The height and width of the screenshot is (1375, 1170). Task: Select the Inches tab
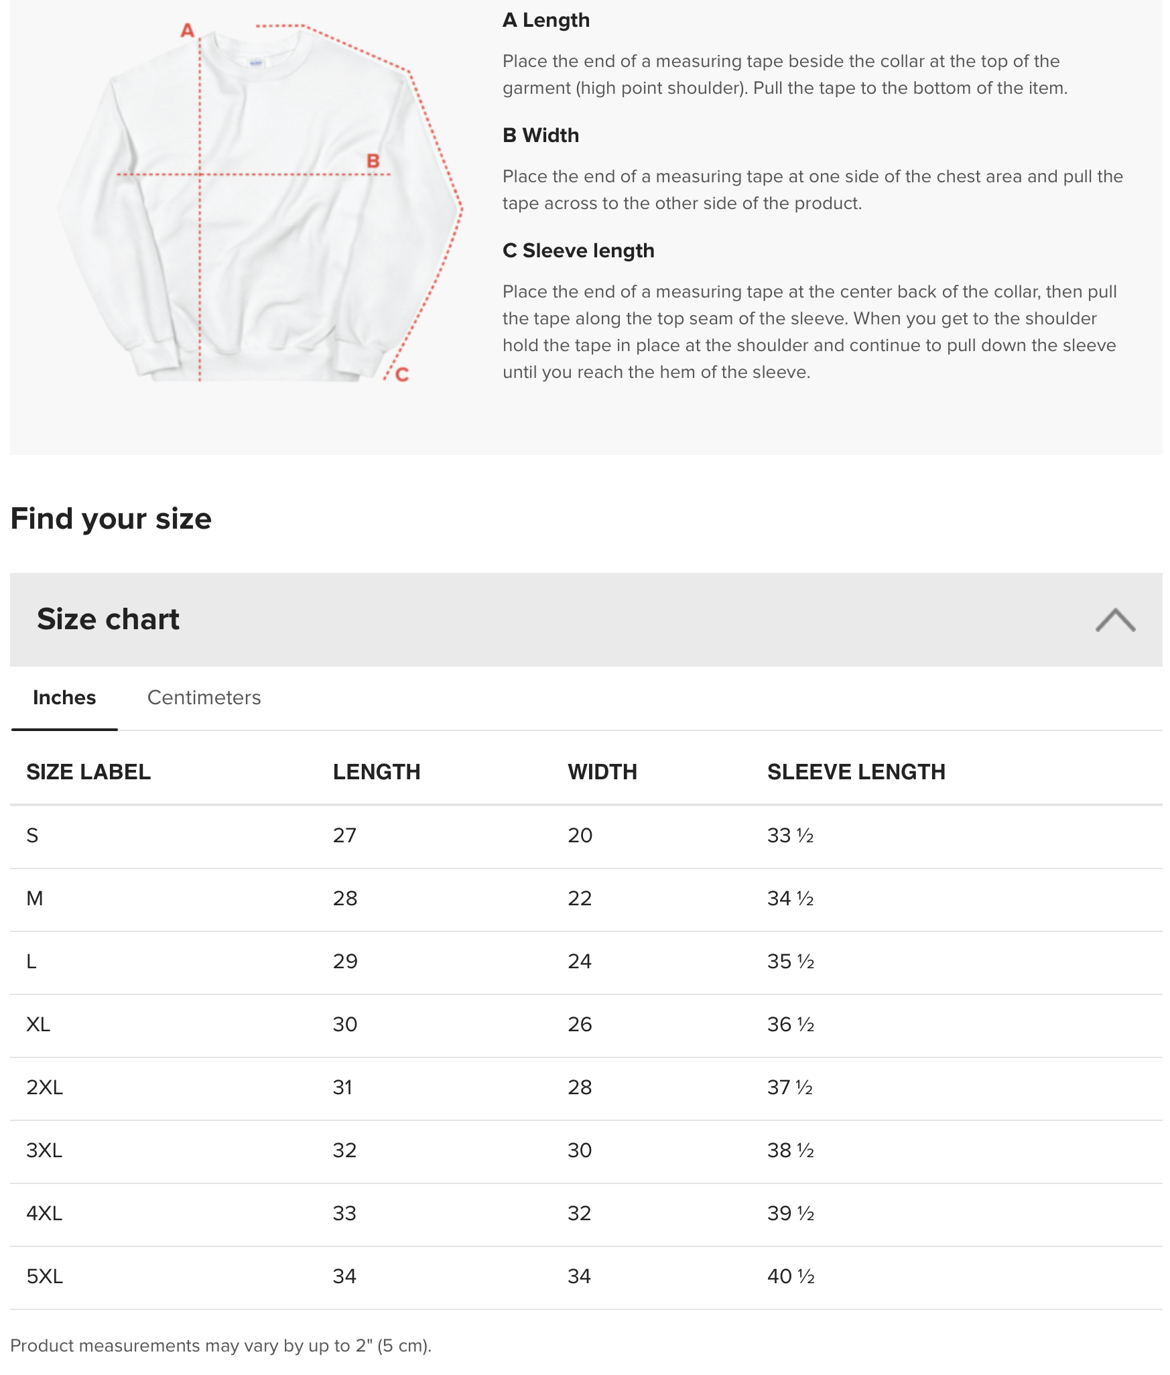click(64, 698)
